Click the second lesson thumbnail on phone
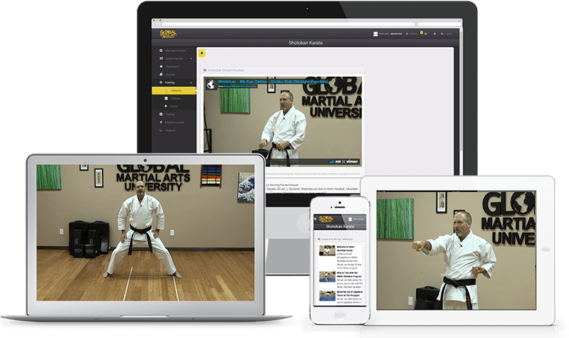The image size is (569, 338). (x=327, y=276)
